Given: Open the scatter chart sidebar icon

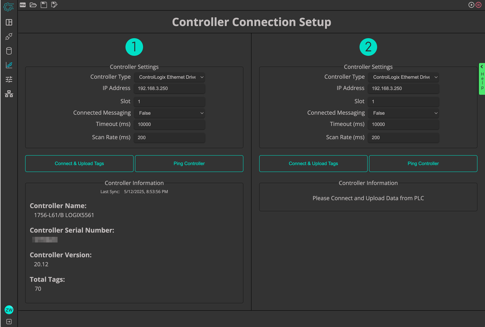Looking at the screenshot, I should (x=9, y=65).
